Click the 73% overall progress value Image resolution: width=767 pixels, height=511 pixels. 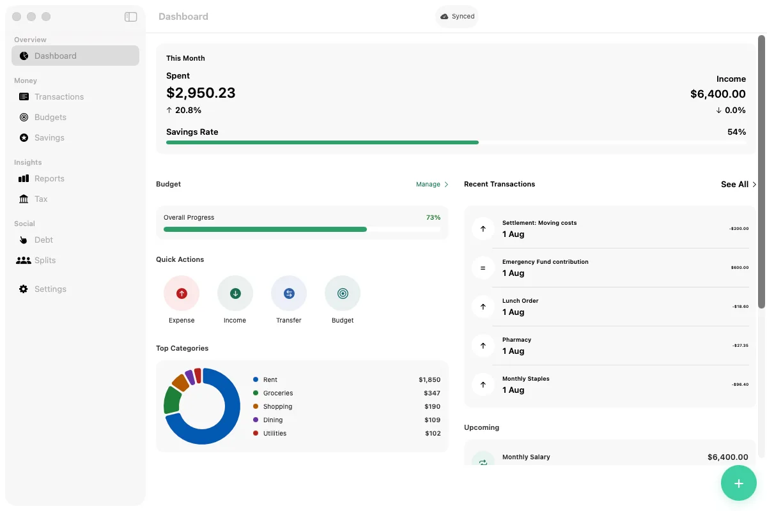click(x=433, y=218)
